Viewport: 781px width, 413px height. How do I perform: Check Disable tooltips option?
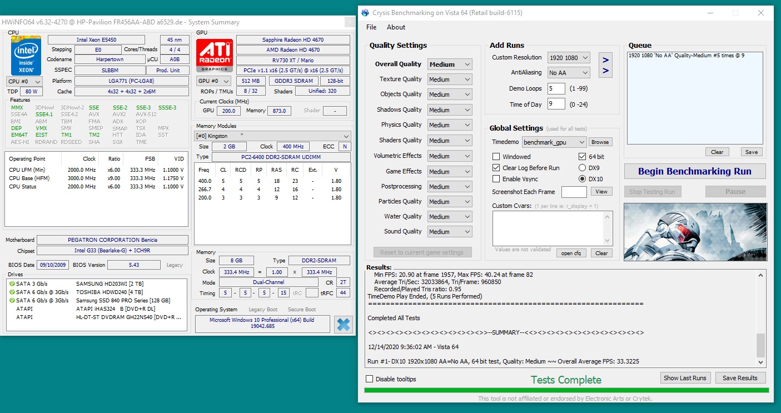[370, 379]
